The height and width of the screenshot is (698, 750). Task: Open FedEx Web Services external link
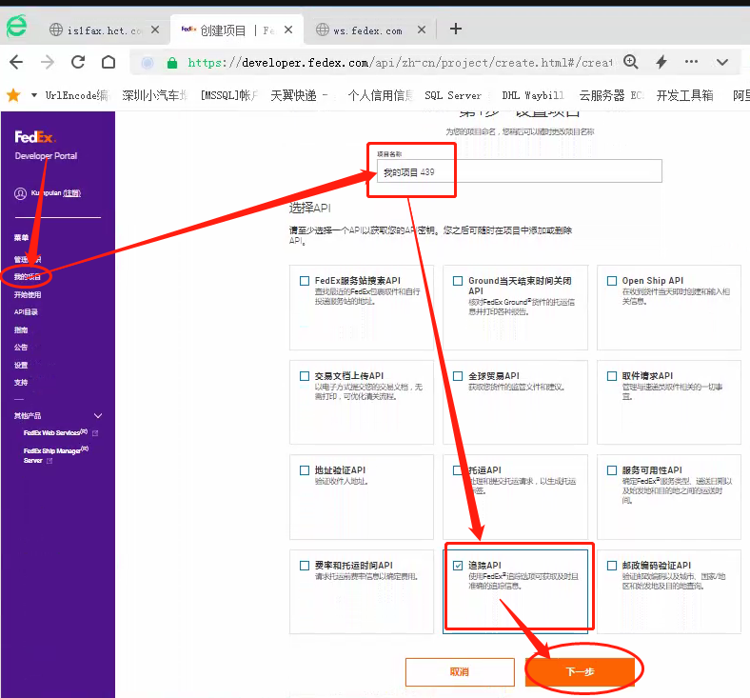pyautogui.click(x=60, y=432)
